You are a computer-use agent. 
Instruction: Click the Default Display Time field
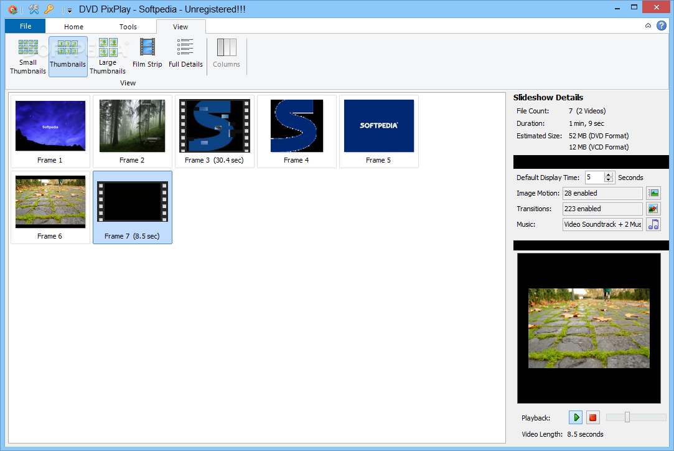pos(595,178)
